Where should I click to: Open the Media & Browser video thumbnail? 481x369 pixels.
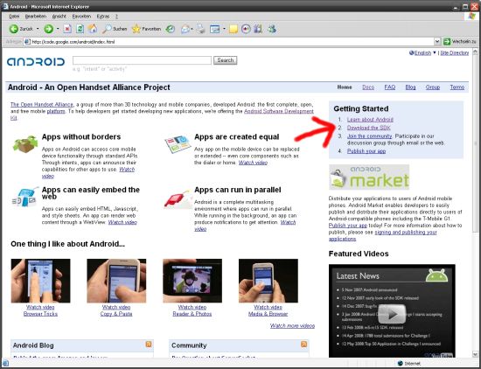click(x=268, y=281)
